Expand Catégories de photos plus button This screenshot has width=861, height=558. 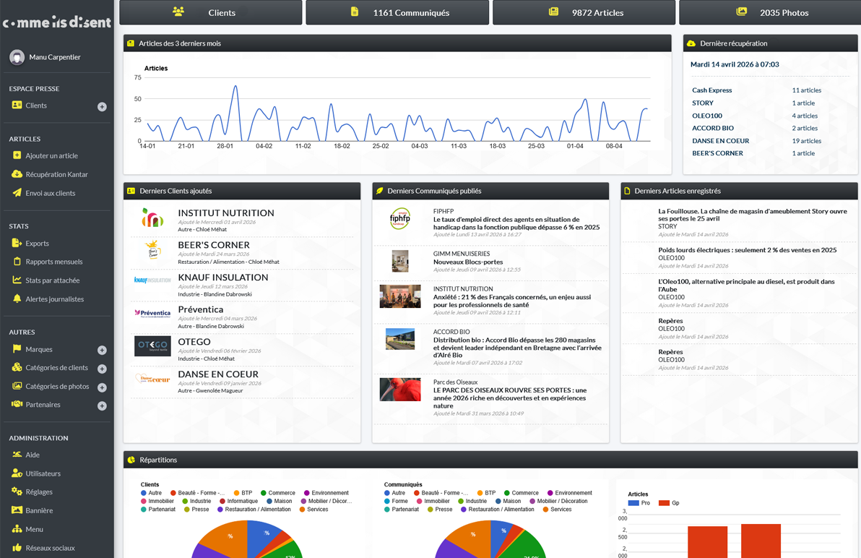[x=102, y=387]
